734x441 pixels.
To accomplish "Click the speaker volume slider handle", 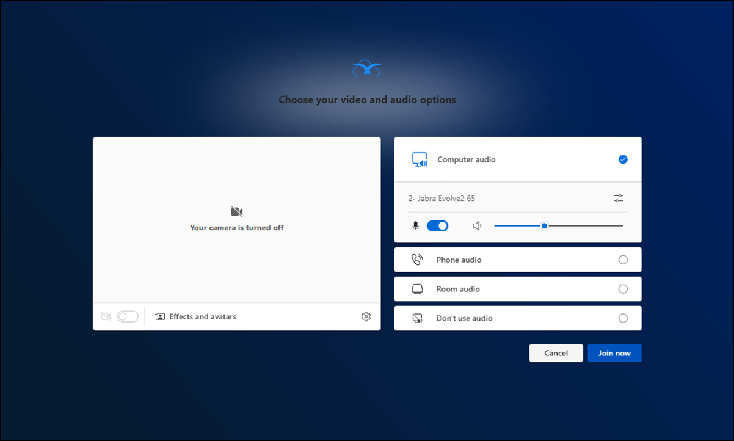I will point(544,226).
